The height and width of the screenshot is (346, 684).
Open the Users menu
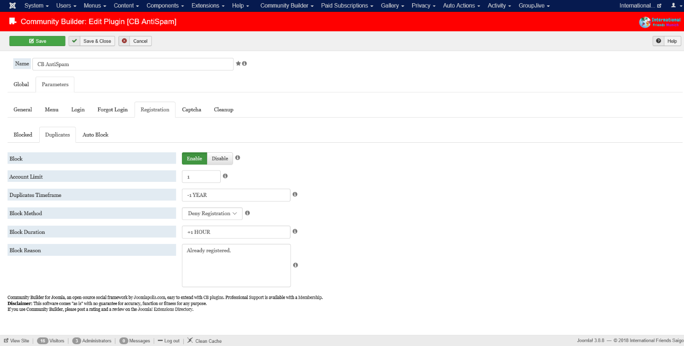click(66, 5)
